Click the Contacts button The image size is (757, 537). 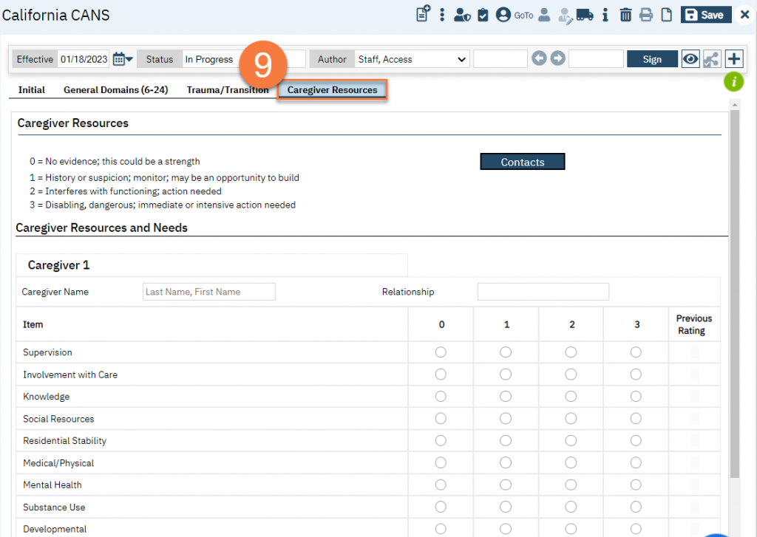pos(522,162)
